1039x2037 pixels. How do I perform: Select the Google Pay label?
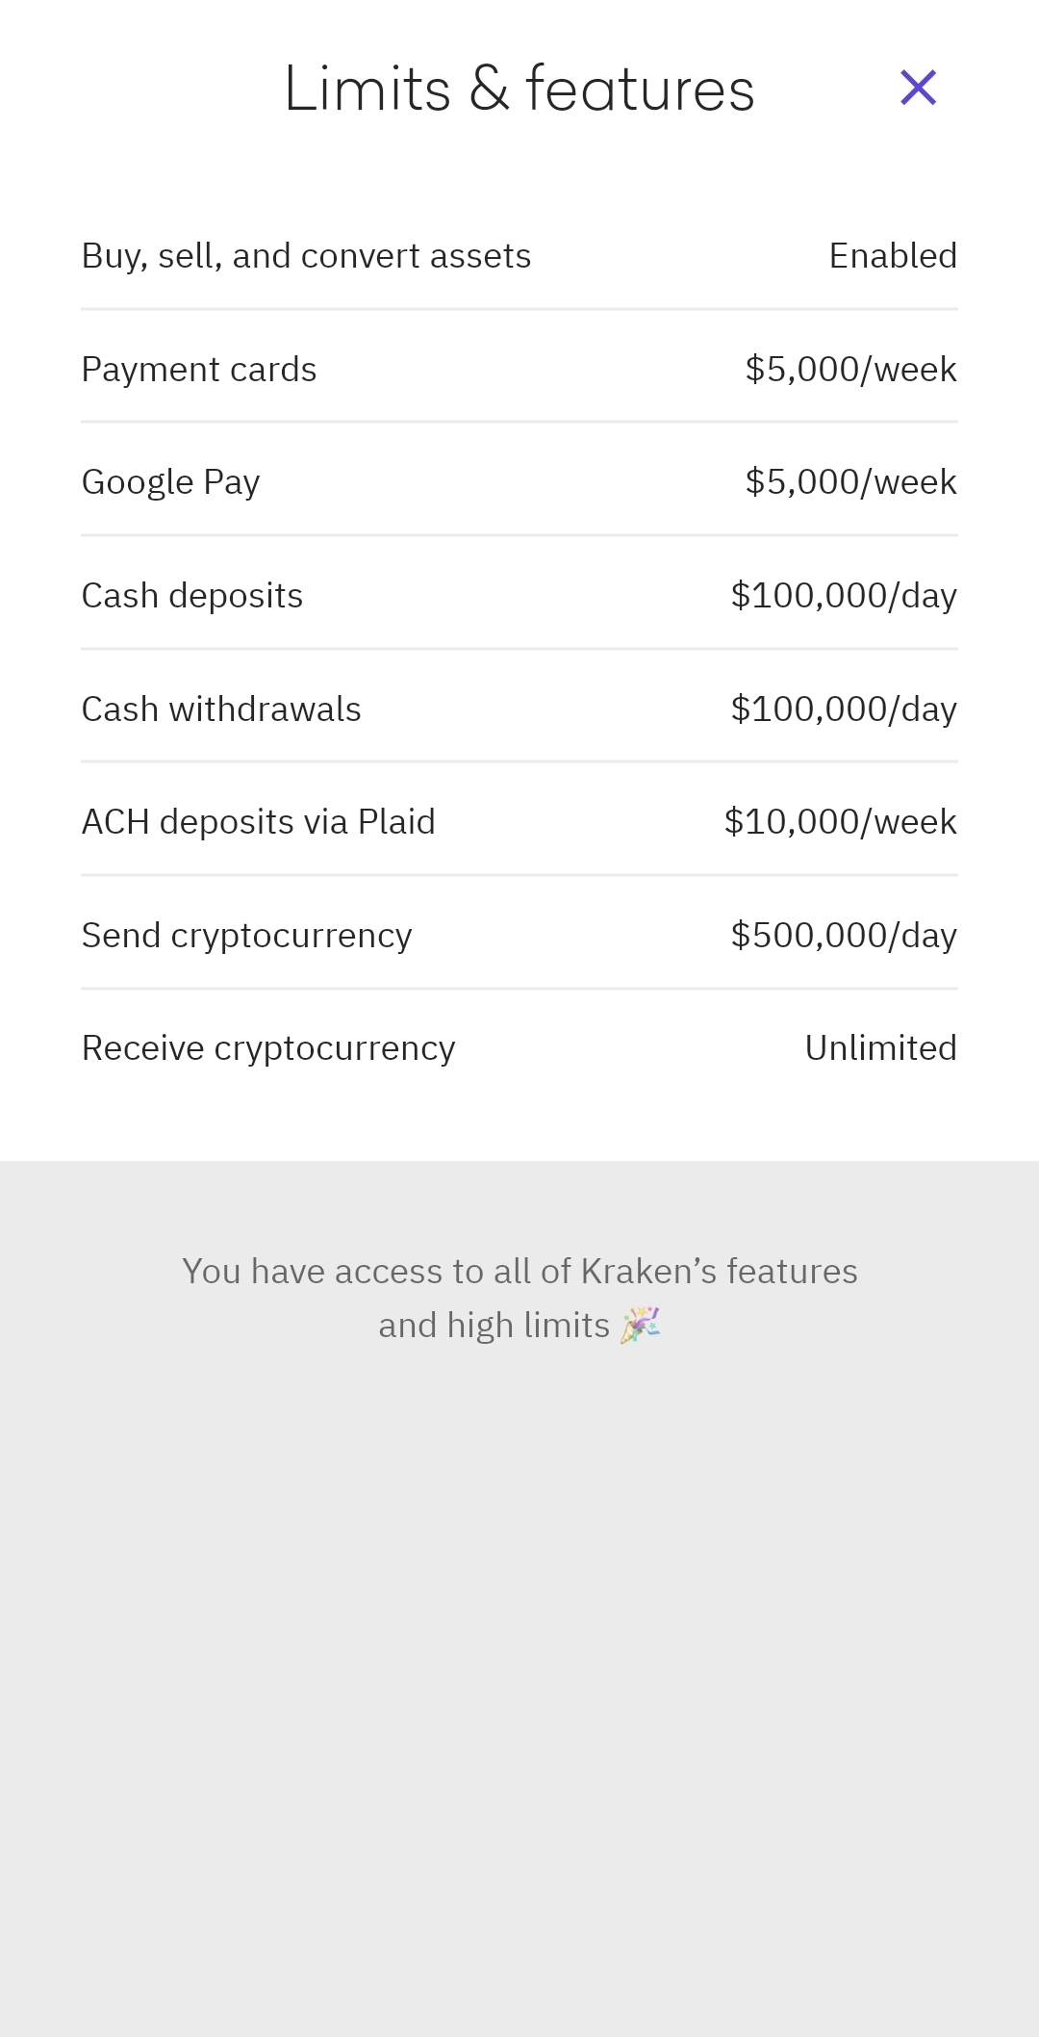click(171, 482)
